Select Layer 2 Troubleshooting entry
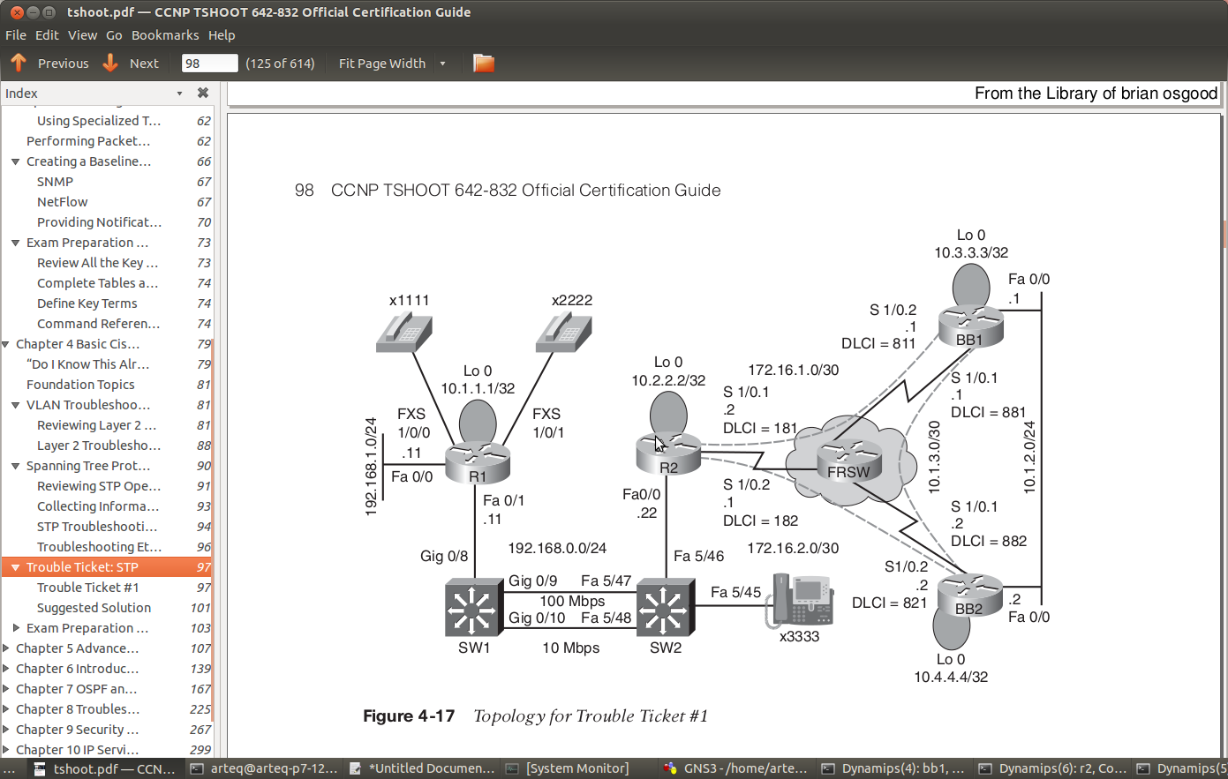The width and height of the screenshot is (1228, 779). (x=99, y=446)
